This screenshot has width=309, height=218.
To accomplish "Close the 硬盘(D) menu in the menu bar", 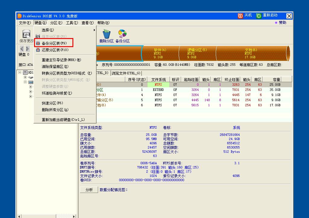I will [40, 23].
